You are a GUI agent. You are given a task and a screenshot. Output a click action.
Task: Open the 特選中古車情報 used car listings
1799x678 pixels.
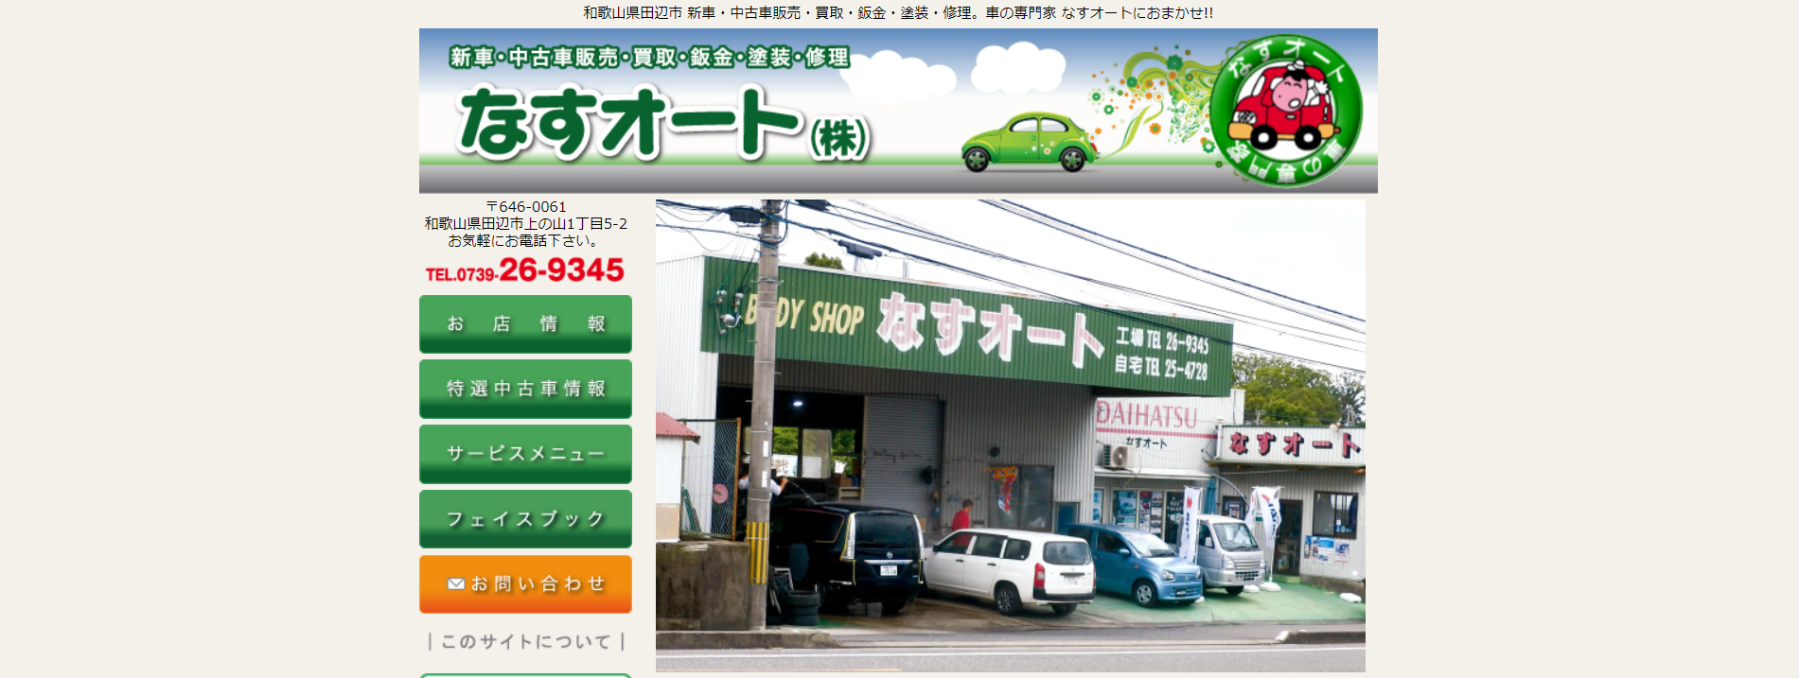click(x=525, y=389)
